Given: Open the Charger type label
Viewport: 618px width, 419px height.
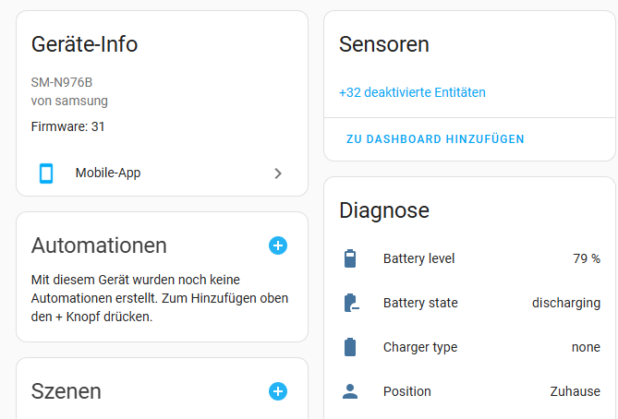Looking at the screenshot, I should pos(420,347).
